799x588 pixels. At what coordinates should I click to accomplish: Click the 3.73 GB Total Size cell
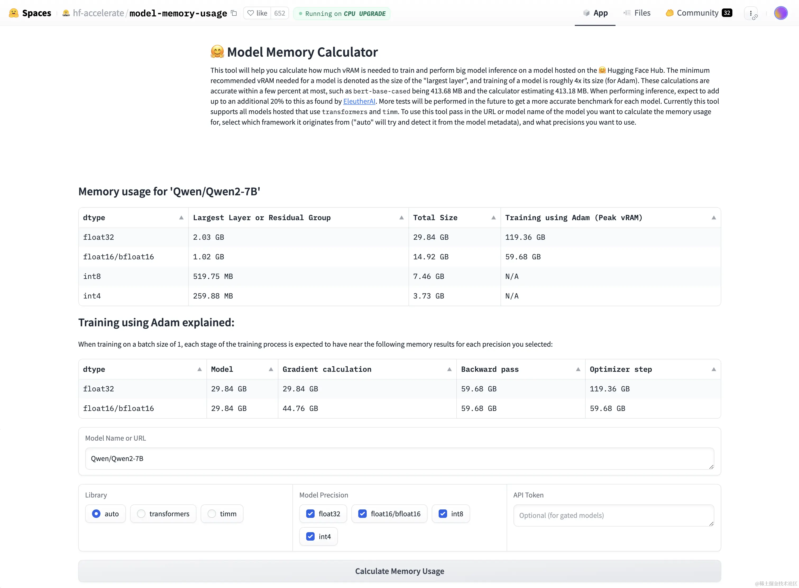tap(454, 296)
